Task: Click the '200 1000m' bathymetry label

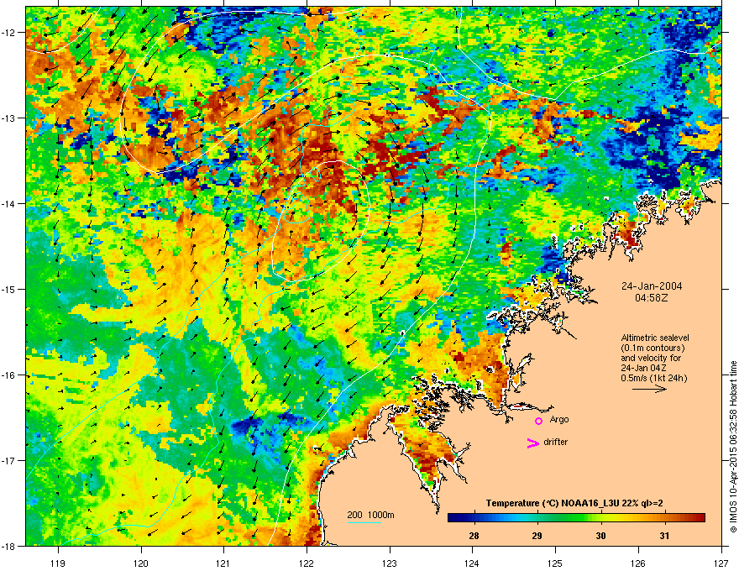Action: pos(370,515)
